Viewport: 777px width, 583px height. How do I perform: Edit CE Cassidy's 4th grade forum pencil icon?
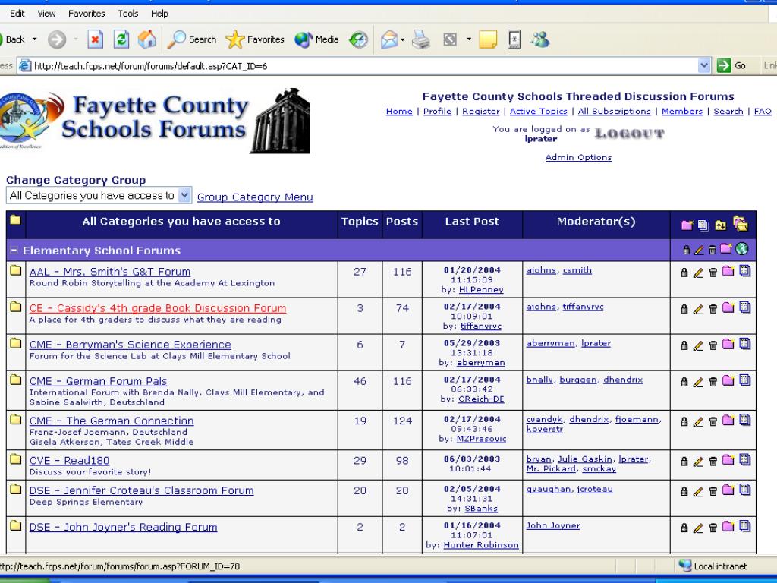(698, 310)
